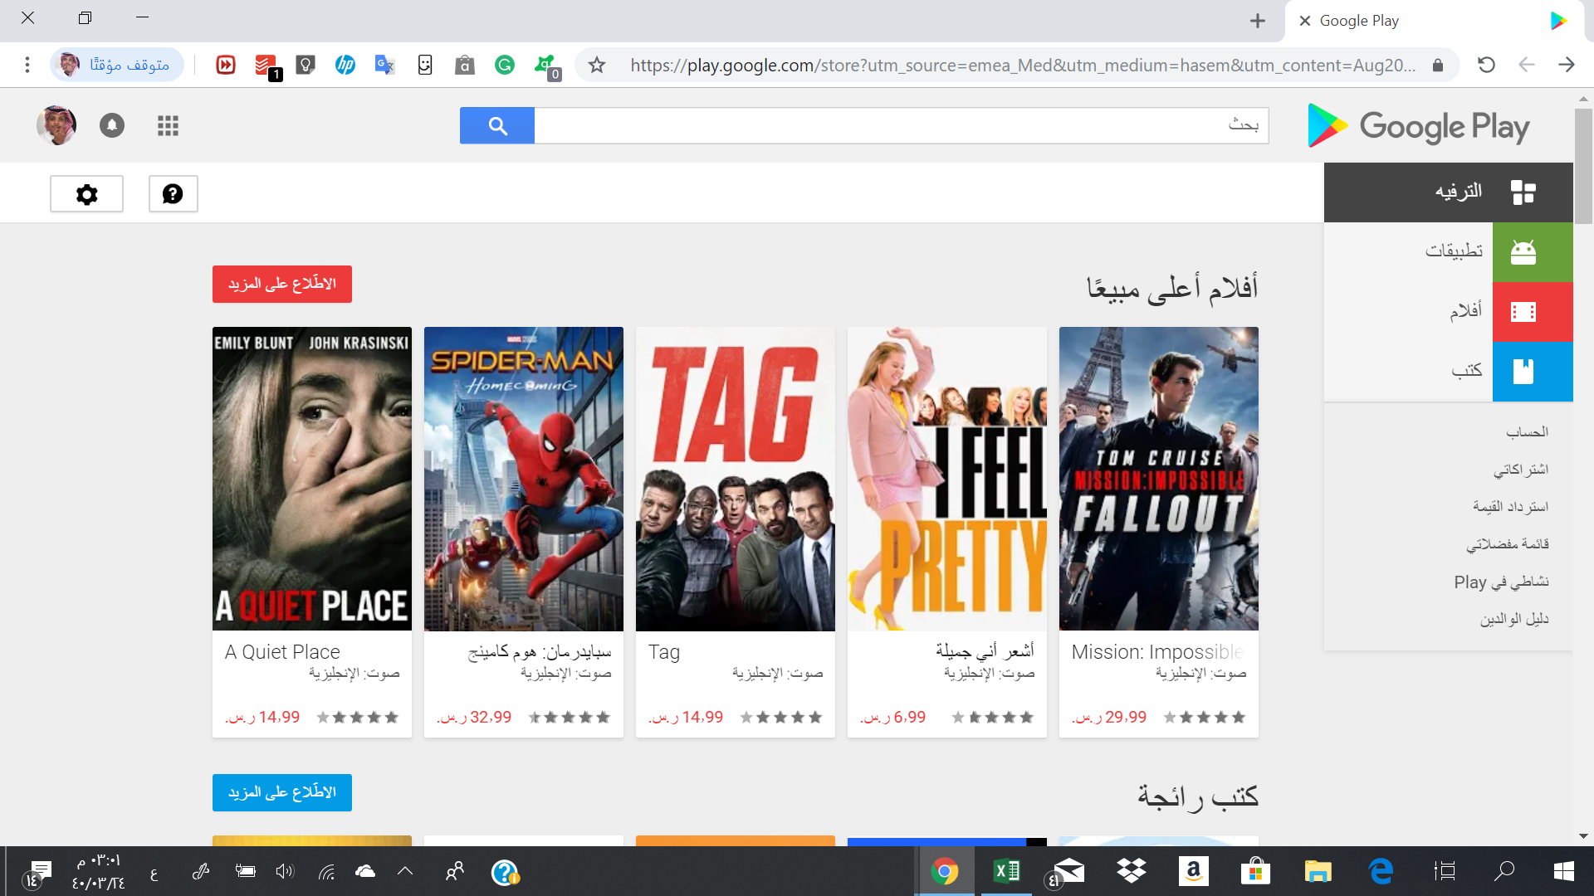Screen dimensions: 1594x896
Task: Open the دليل الوالدين parent guide link
Action: (x=1514, y=619)
